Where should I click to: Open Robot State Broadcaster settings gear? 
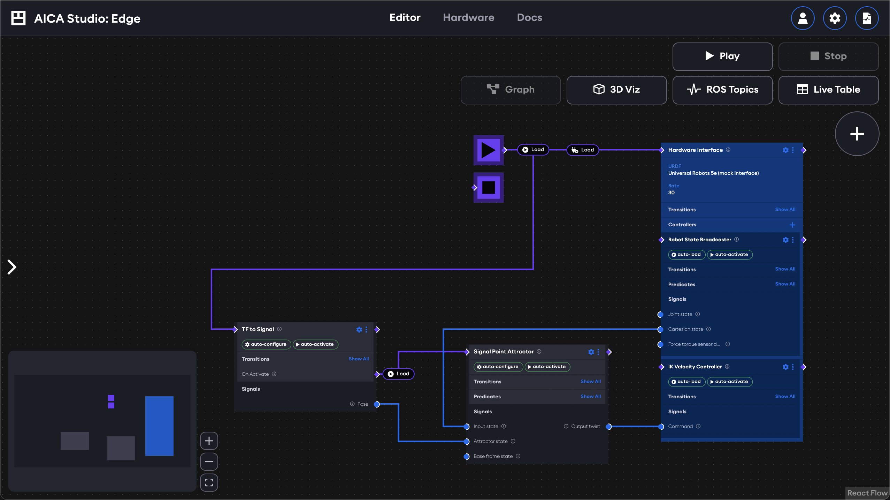(x=785, y=240)
